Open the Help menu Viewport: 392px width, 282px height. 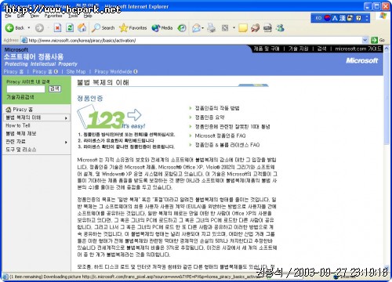coord(88,16)
